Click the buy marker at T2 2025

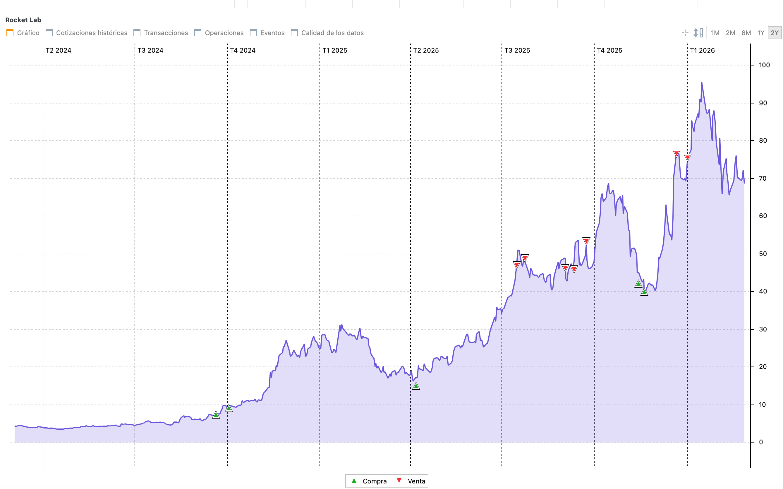pyautogui.click(x=416, y=386)
